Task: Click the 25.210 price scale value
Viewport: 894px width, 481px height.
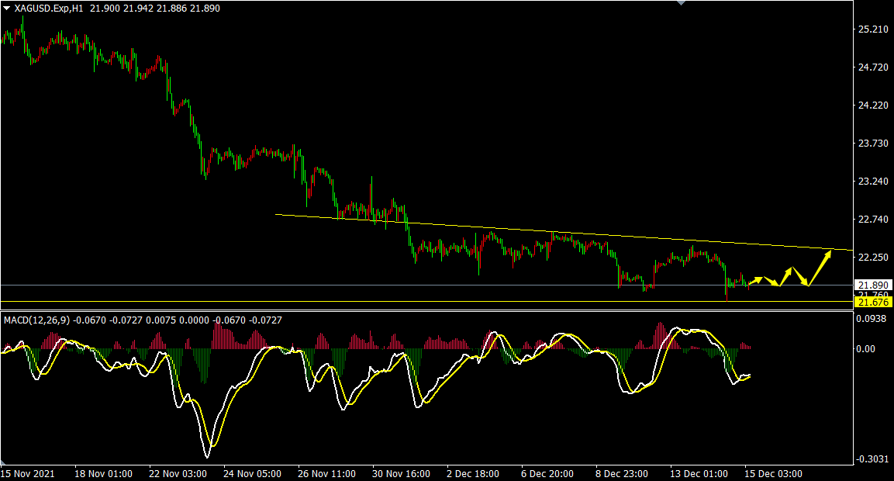Action: pos(873,29)
